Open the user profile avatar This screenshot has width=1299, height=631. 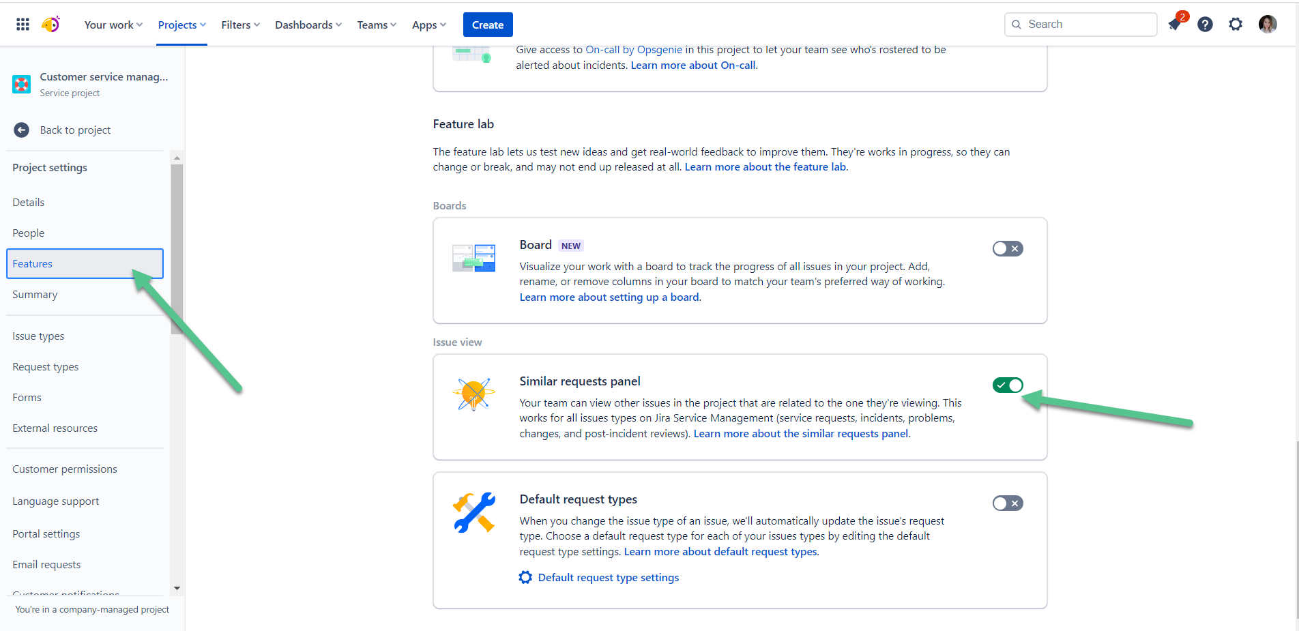1268,25
